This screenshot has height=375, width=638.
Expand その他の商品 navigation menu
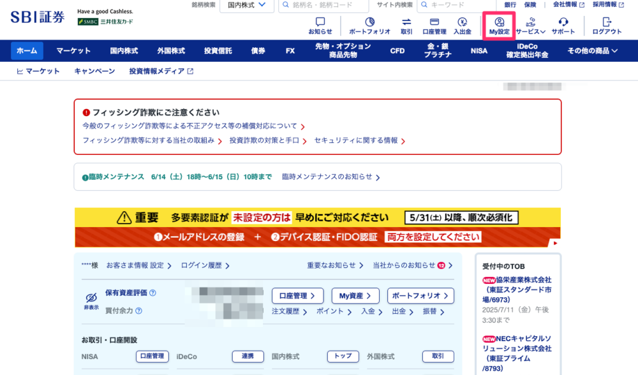click(x=593, y=51)
